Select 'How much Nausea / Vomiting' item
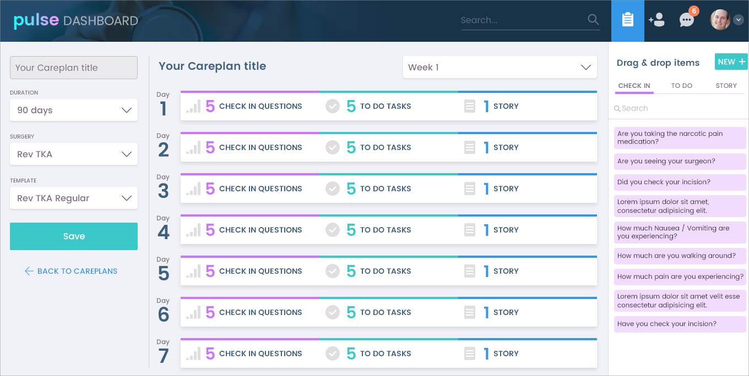The height and width of the screenshot is (376, 749). [680, 232]
